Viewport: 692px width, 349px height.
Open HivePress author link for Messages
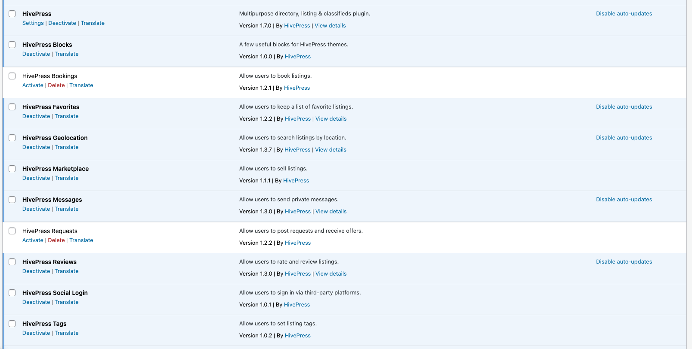coord(298,212)
